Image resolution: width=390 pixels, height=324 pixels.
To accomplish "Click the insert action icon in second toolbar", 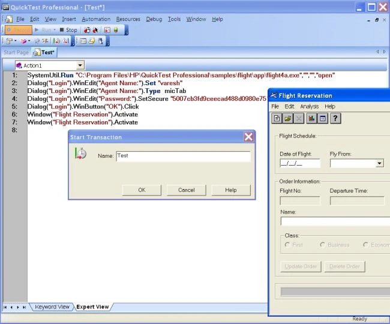I will (x=9, y=41).
